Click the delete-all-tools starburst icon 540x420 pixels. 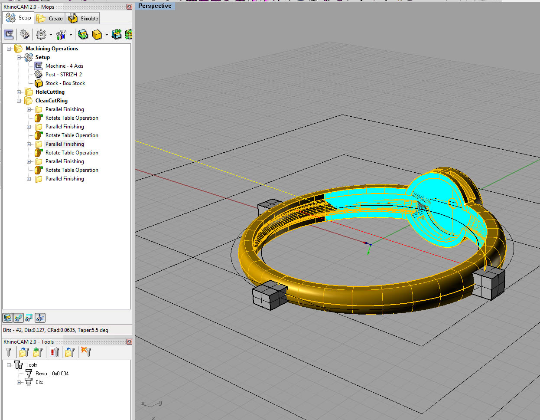point(86,352)
